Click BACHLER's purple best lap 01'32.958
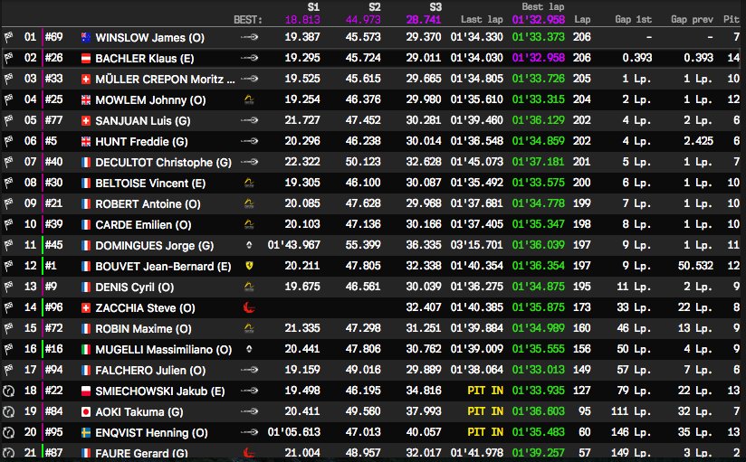 pyautogui.click(x=539, y=58)
